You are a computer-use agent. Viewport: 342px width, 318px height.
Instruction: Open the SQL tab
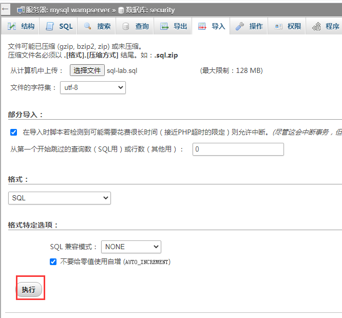click(58, 26)
